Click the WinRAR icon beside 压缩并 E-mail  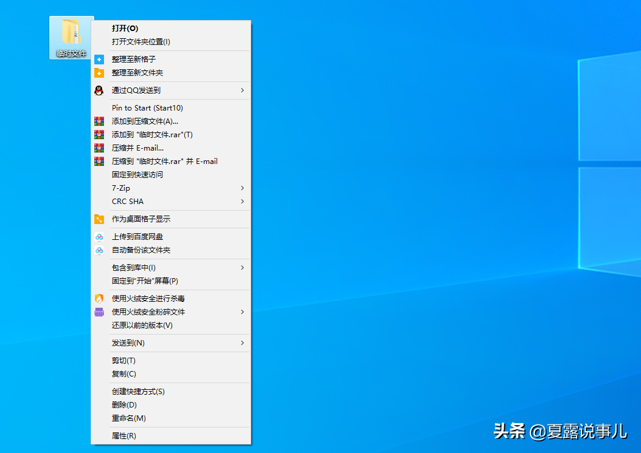99,148
